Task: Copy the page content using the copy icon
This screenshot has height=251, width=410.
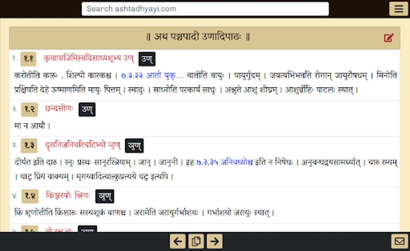Action: pyautogui.click(x=196, y=241)
